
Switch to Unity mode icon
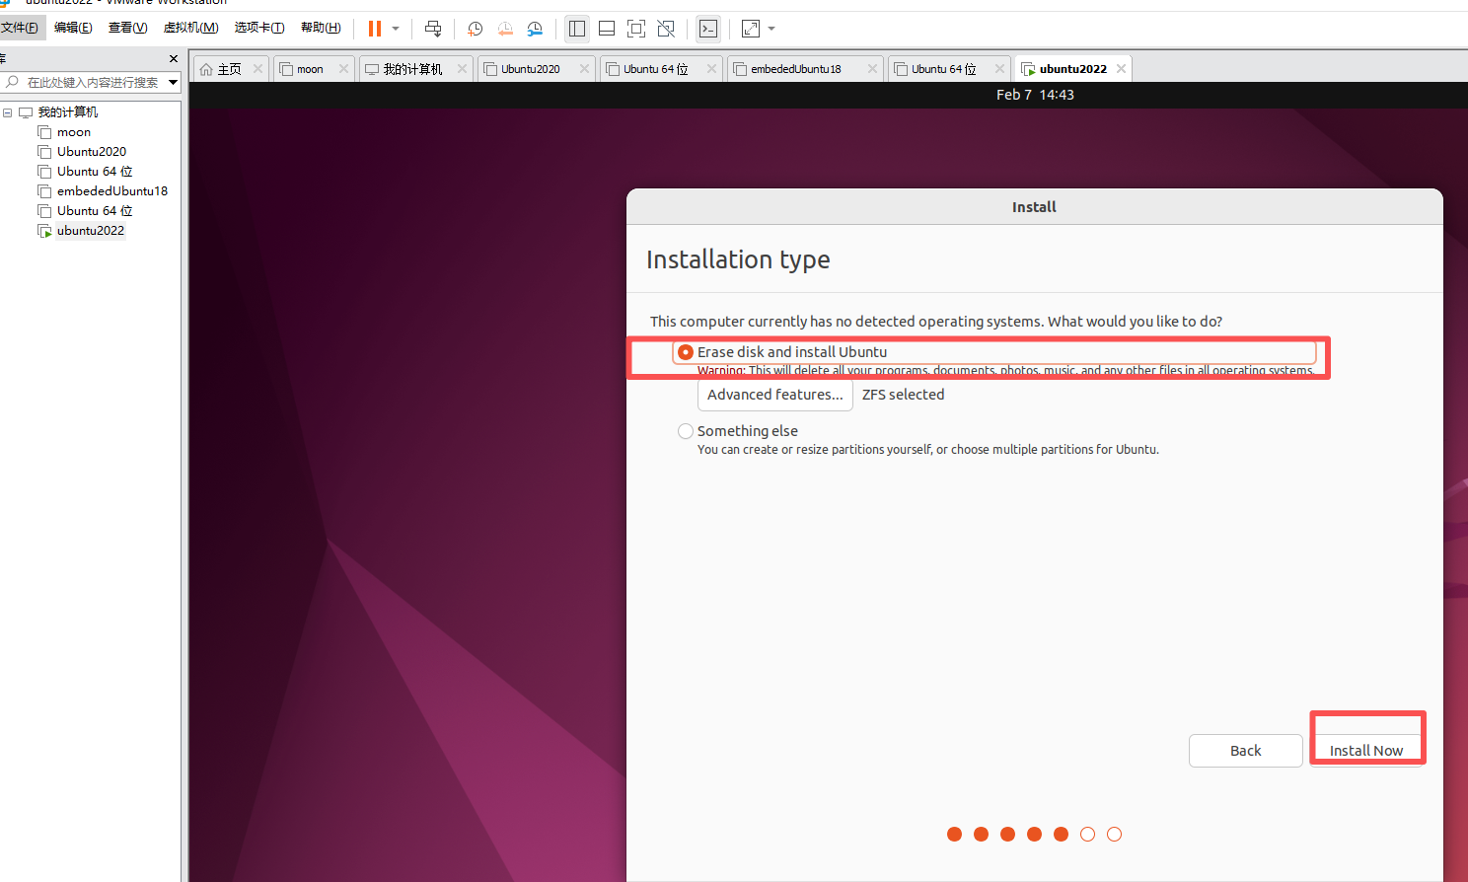pyautogui.click(x=666, y=29)
